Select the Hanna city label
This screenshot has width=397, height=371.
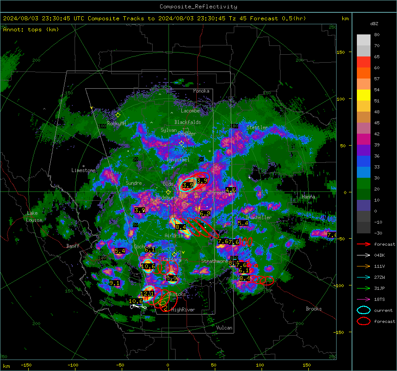(x=308, y=197)
